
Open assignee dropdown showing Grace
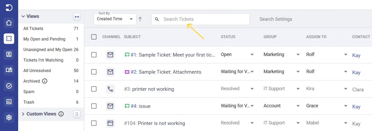click(x=327, y=106)
